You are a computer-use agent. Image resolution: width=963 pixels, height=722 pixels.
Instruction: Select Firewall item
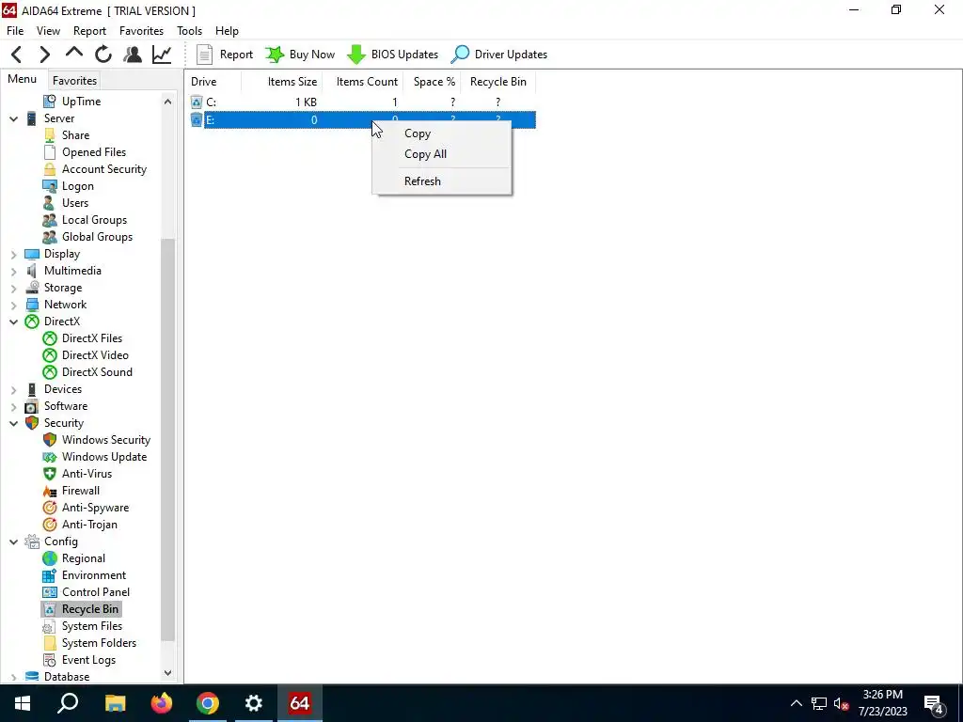(x=81, y=491)
